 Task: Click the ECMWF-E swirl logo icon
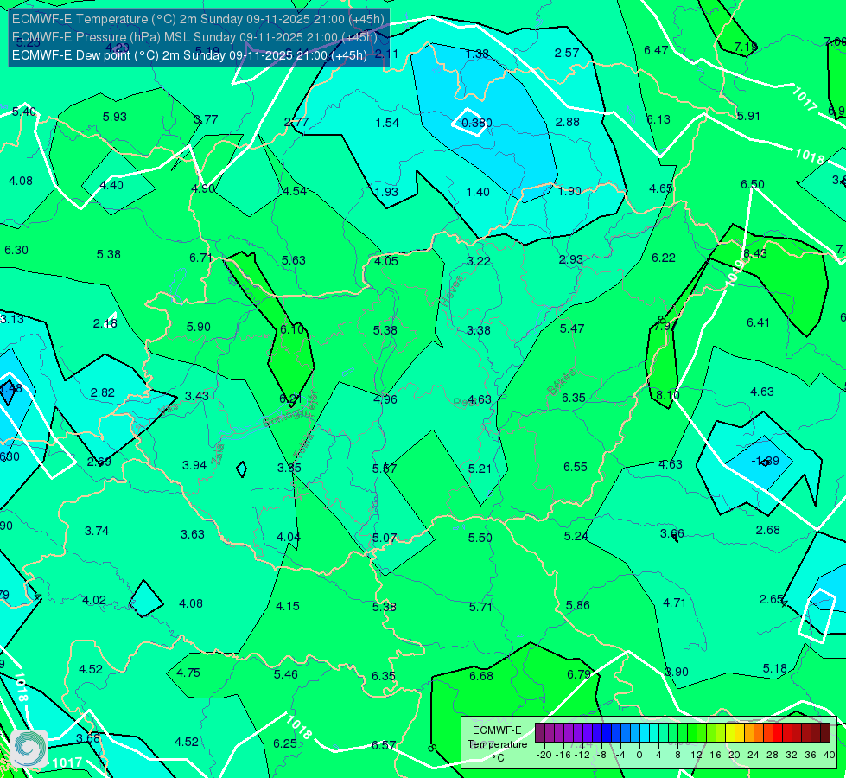pyautogui.click(x=29, y=749)
